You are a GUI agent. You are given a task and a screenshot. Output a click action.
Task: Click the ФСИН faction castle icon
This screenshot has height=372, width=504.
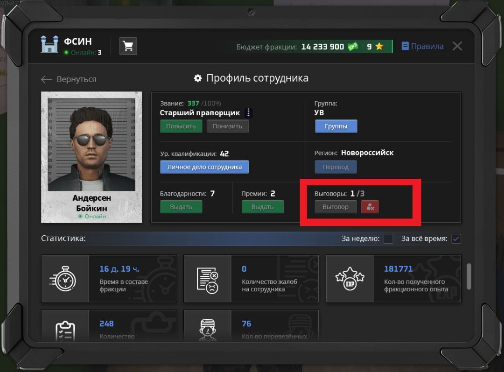49,45
